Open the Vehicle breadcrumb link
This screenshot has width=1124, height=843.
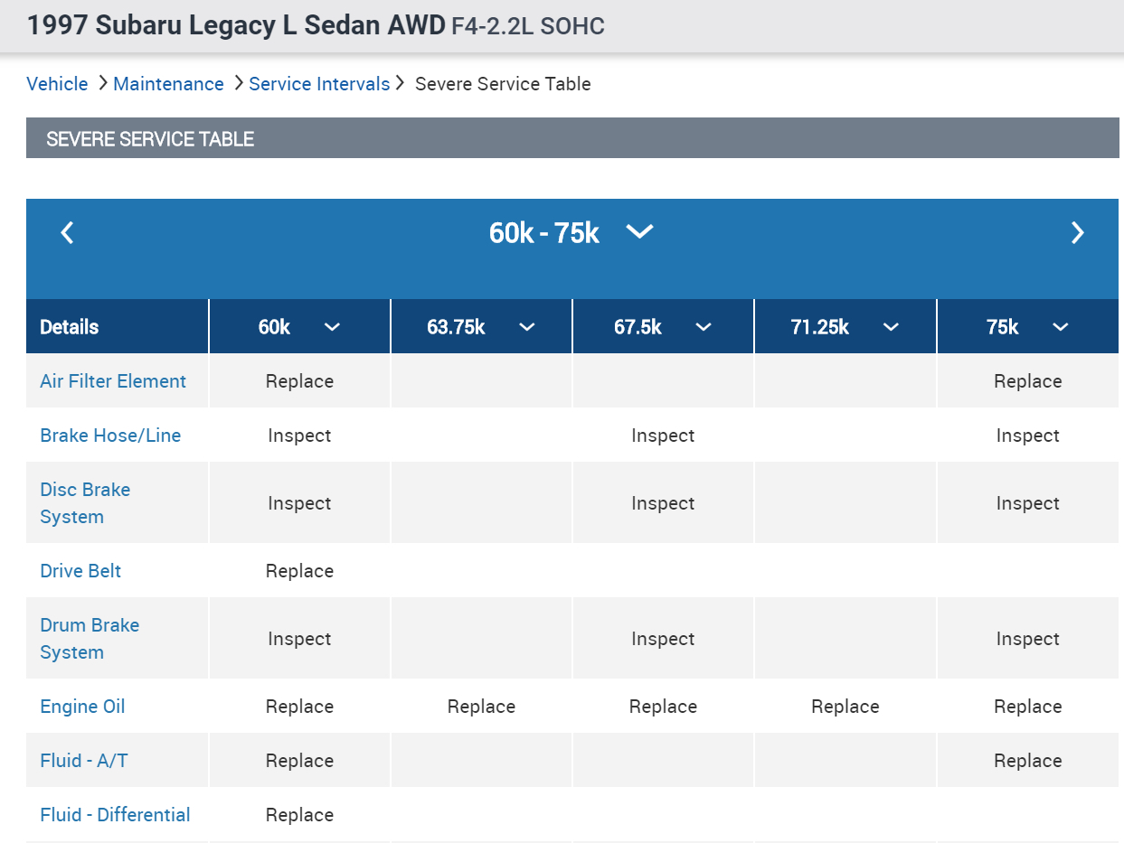coord(57,84)
